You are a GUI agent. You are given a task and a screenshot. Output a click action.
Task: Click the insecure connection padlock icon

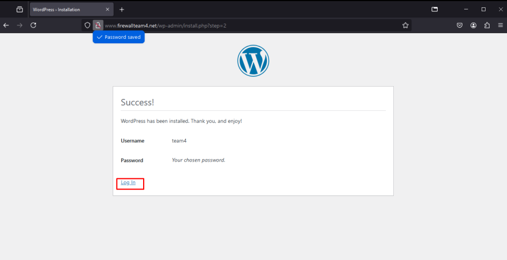98,25
